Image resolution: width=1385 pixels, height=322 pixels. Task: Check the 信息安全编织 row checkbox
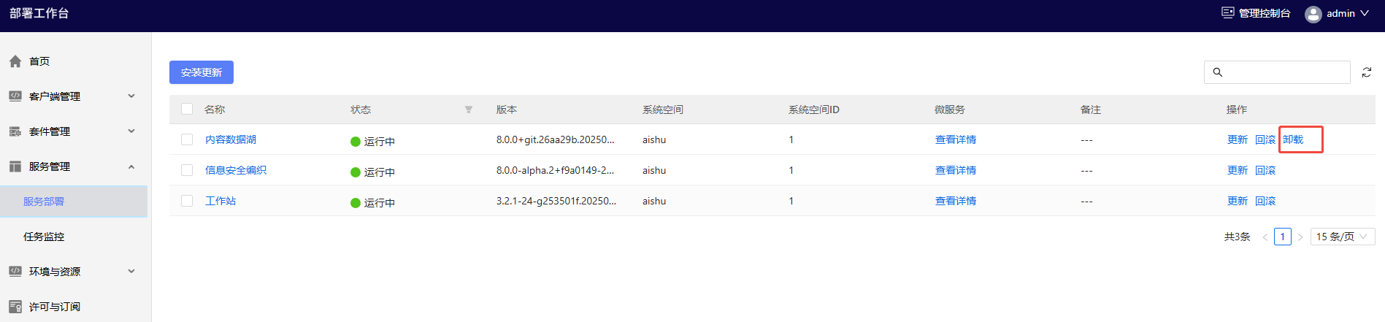tap(187, 170)
